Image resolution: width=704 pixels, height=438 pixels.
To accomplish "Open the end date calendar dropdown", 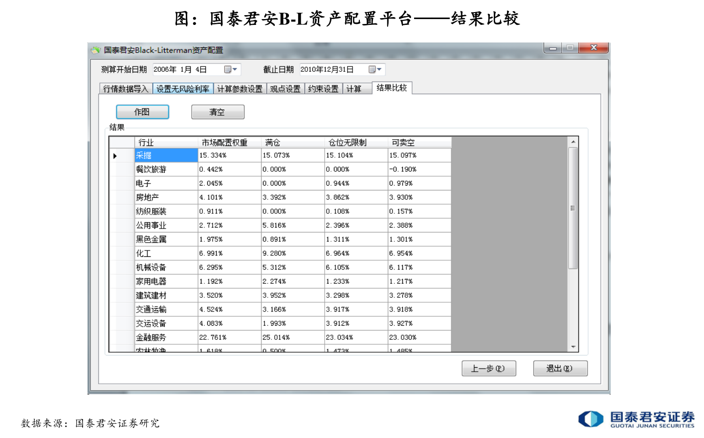I will click(x=375, y=69).
